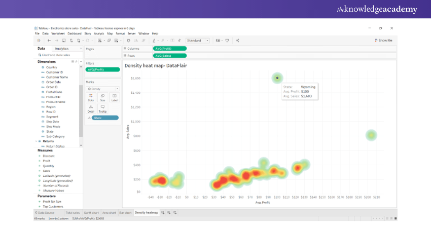Click the Tableau logo start icon
Image resolution: width=431 pixels, height=228 pixels.
(38, 40)
